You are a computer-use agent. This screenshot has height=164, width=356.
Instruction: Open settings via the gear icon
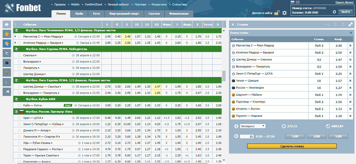pyautogui.click(x=285, y=13)
